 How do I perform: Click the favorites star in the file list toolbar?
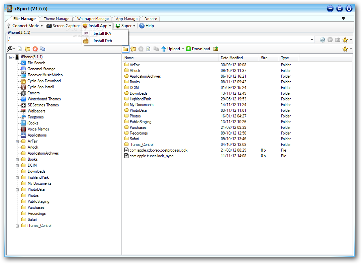tap(345, 49)
